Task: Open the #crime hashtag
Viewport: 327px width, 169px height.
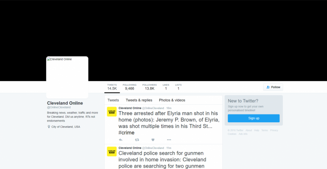Action: (x=126, y=133)
